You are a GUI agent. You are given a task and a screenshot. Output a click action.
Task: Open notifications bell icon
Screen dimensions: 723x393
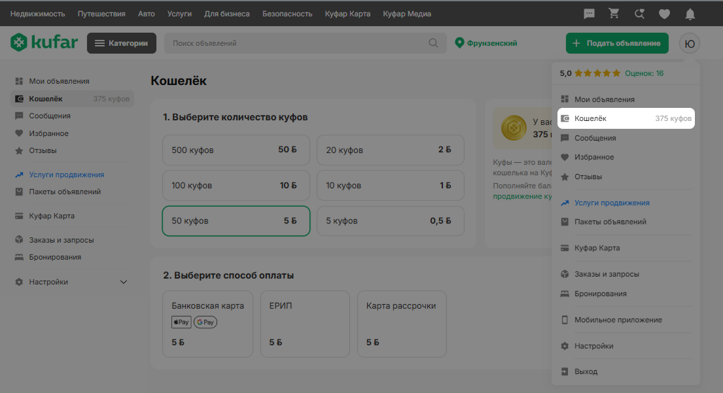[x=690, y=14]
